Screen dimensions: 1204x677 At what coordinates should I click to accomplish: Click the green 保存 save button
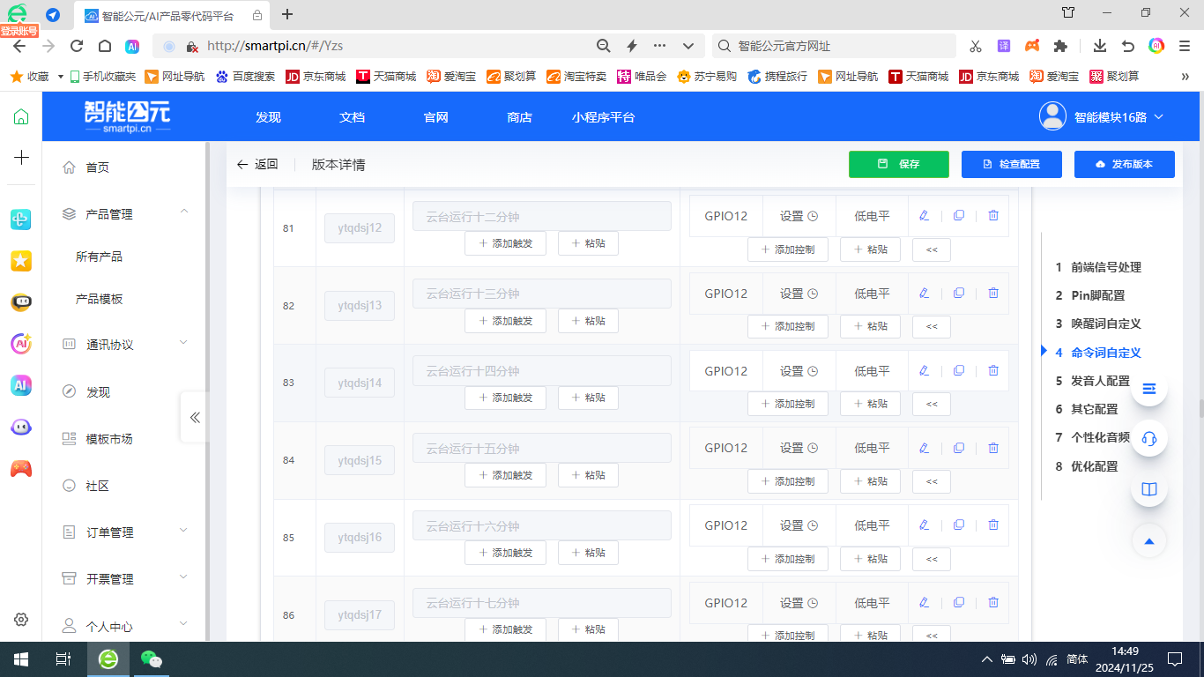click(x=898, y=164)
